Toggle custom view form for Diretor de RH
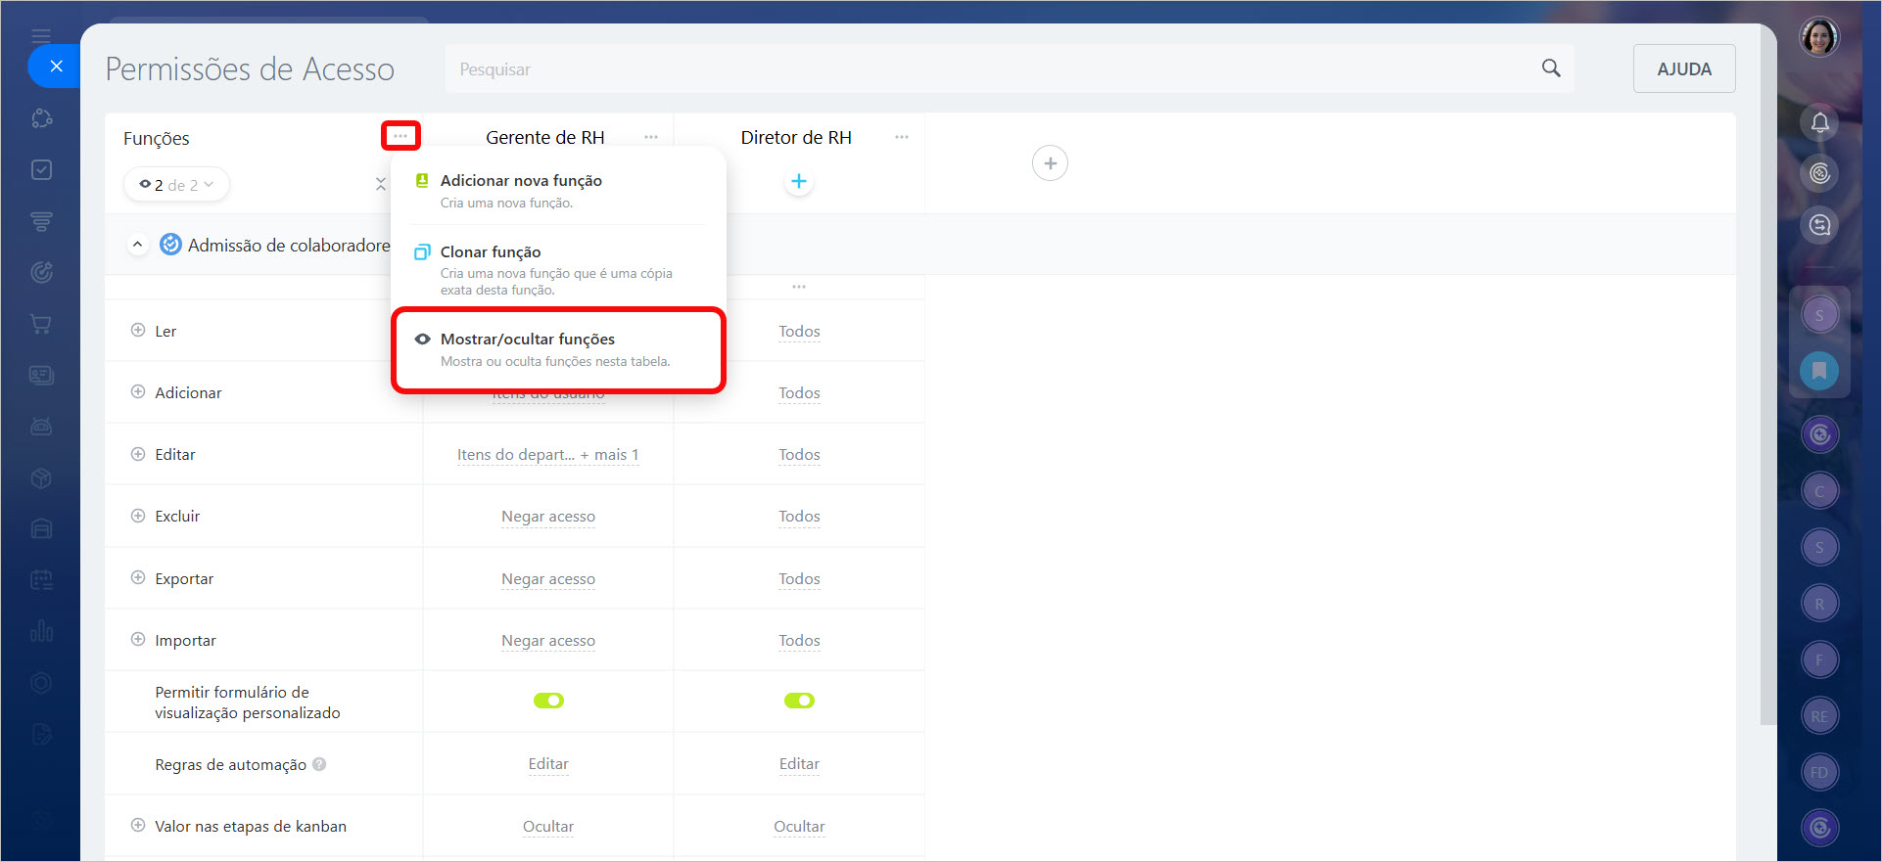The image size is (1882, 862). pyautogui.click(x=799, y=701)
